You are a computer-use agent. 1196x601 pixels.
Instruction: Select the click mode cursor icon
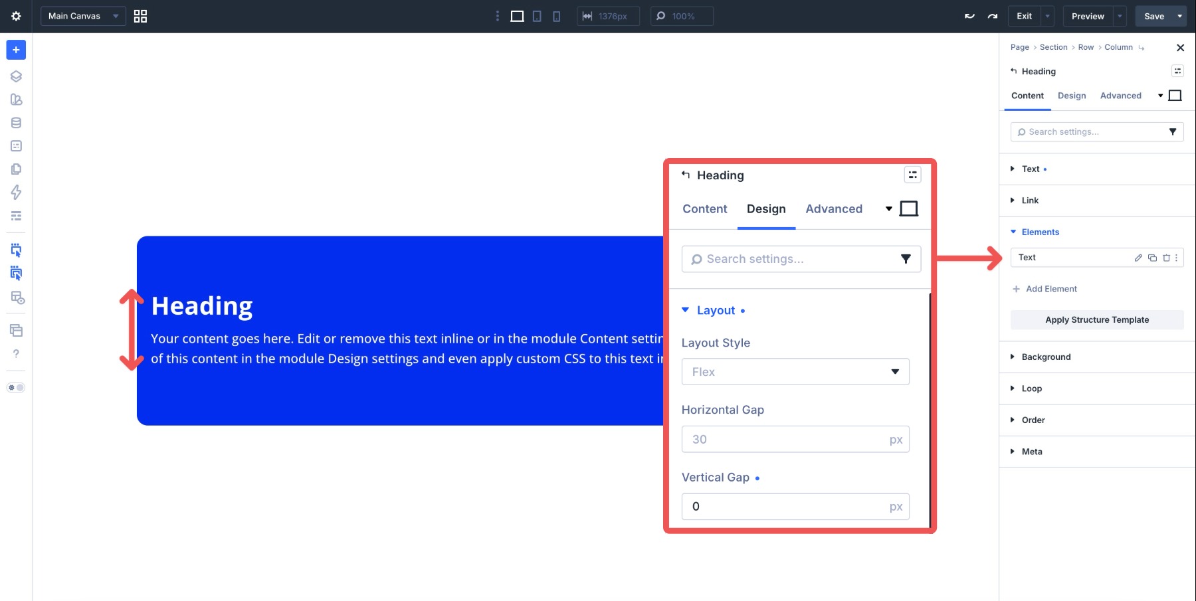[x=16, y=274]
